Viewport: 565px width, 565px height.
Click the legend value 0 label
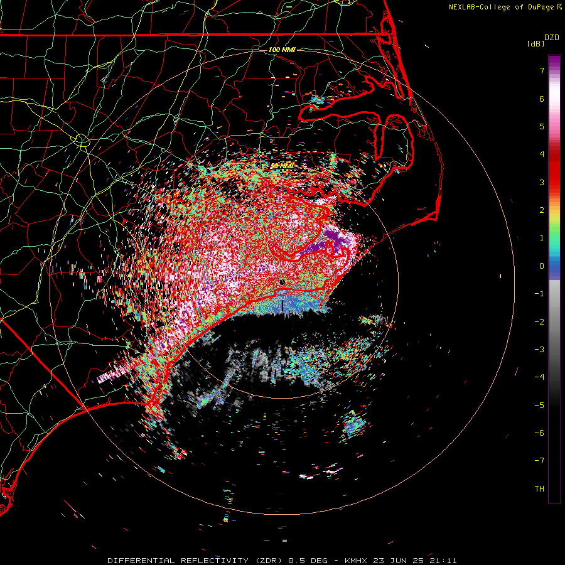pos(542,266)
